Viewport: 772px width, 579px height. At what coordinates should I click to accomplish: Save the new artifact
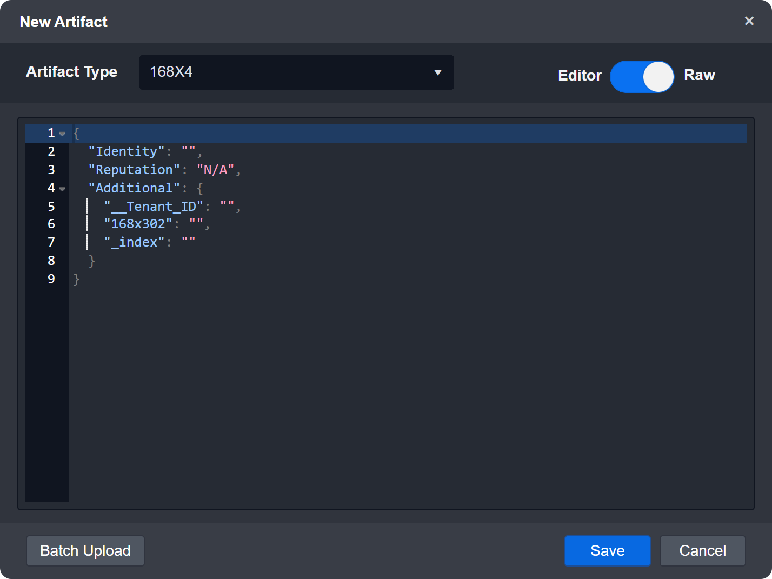(607, 550)
